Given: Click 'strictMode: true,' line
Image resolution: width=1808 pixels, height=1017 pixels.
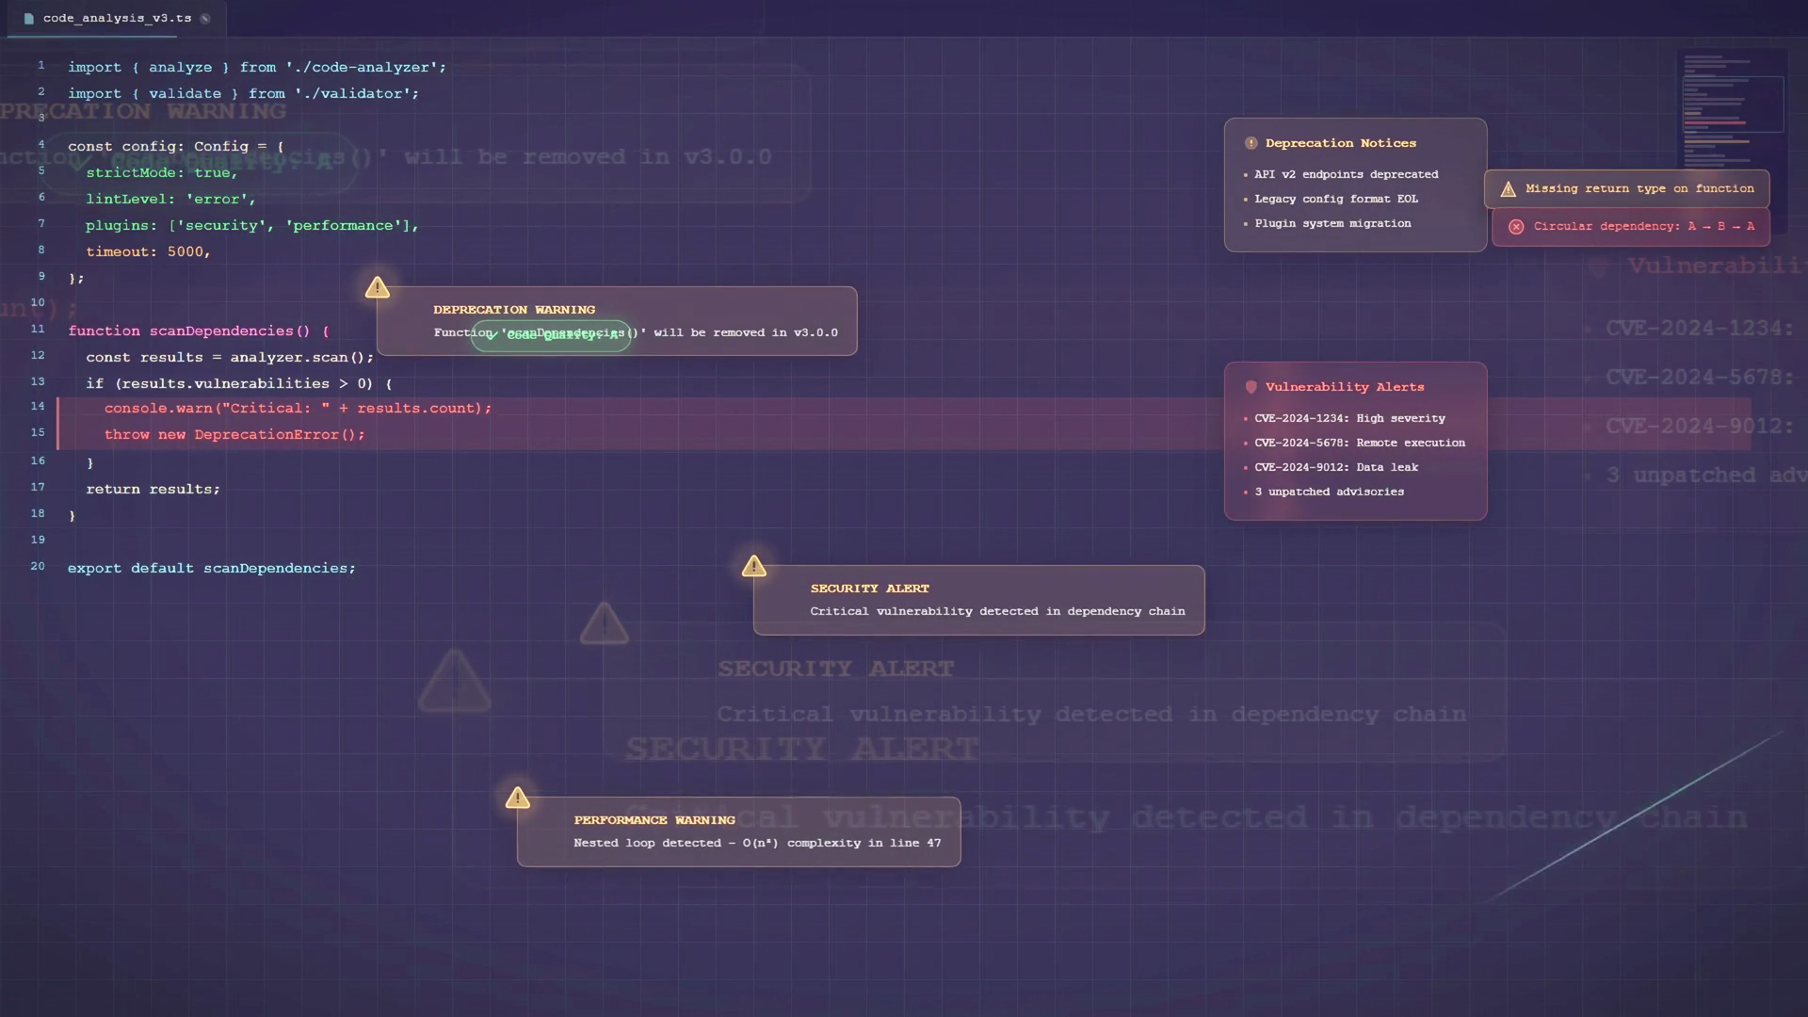Looking at the screenshot, I should (x=162, y=173).
